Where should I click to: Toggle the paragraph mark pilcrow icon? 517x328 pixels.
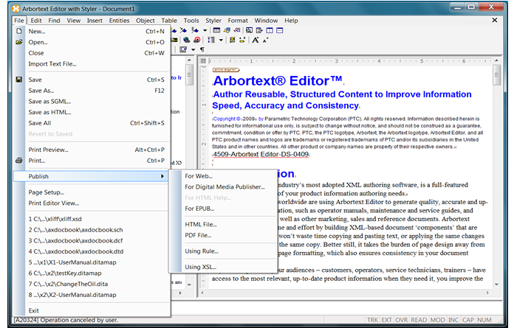202,49
